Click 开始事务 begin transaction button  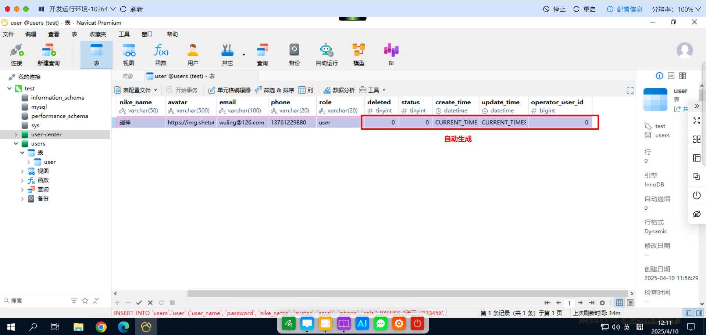pyautogui.click(x=182, y=90)
